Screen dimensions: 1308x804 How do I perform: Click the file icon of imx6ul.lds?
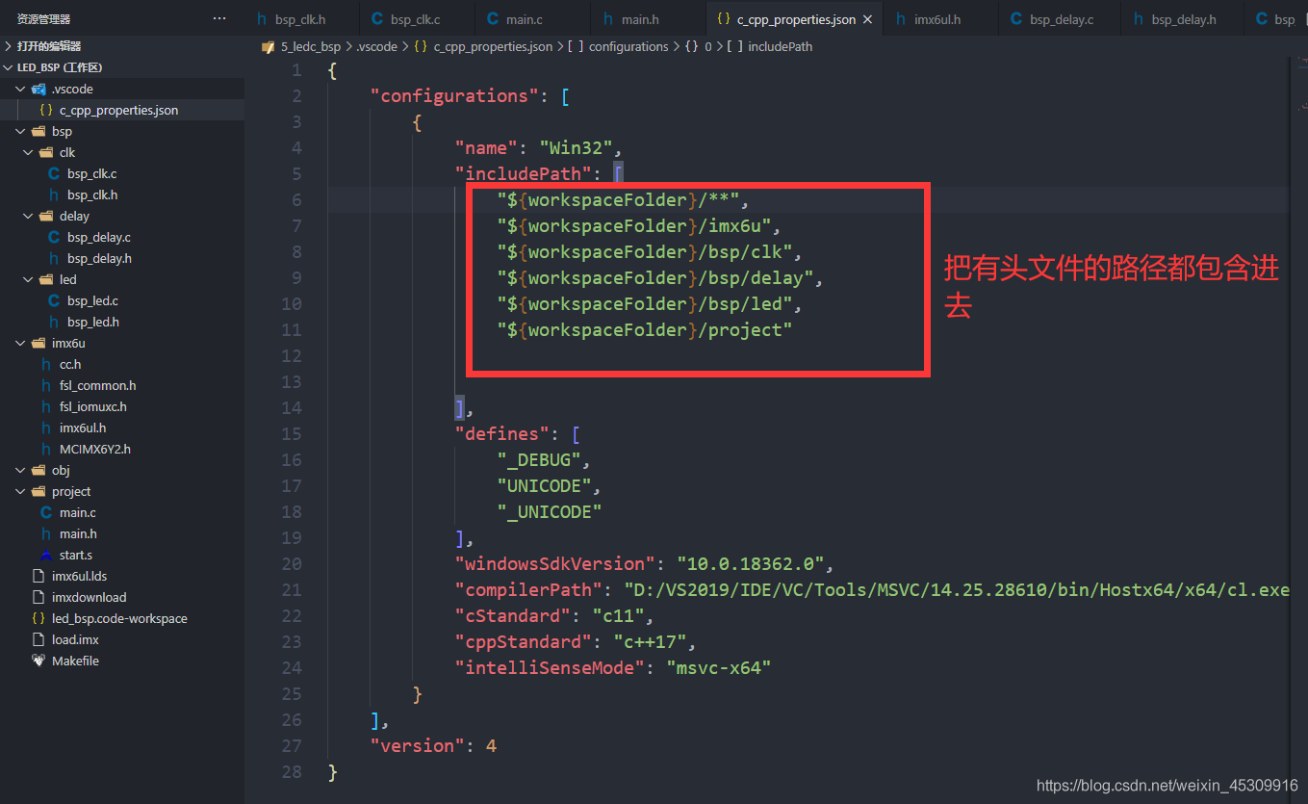[x=38, y=576]
